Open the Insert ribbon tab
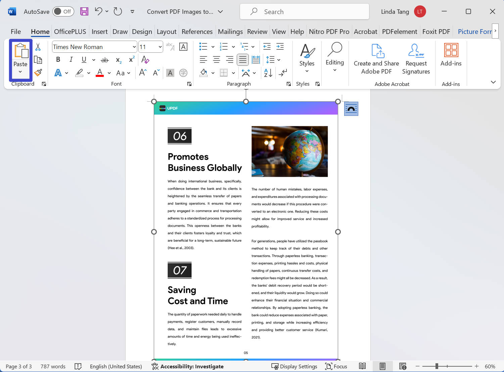This screenshot has width=504, height=372. click(99, 32)
